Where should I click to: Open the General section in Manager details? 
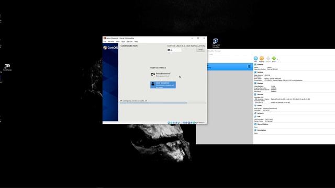tap(260, 65)
